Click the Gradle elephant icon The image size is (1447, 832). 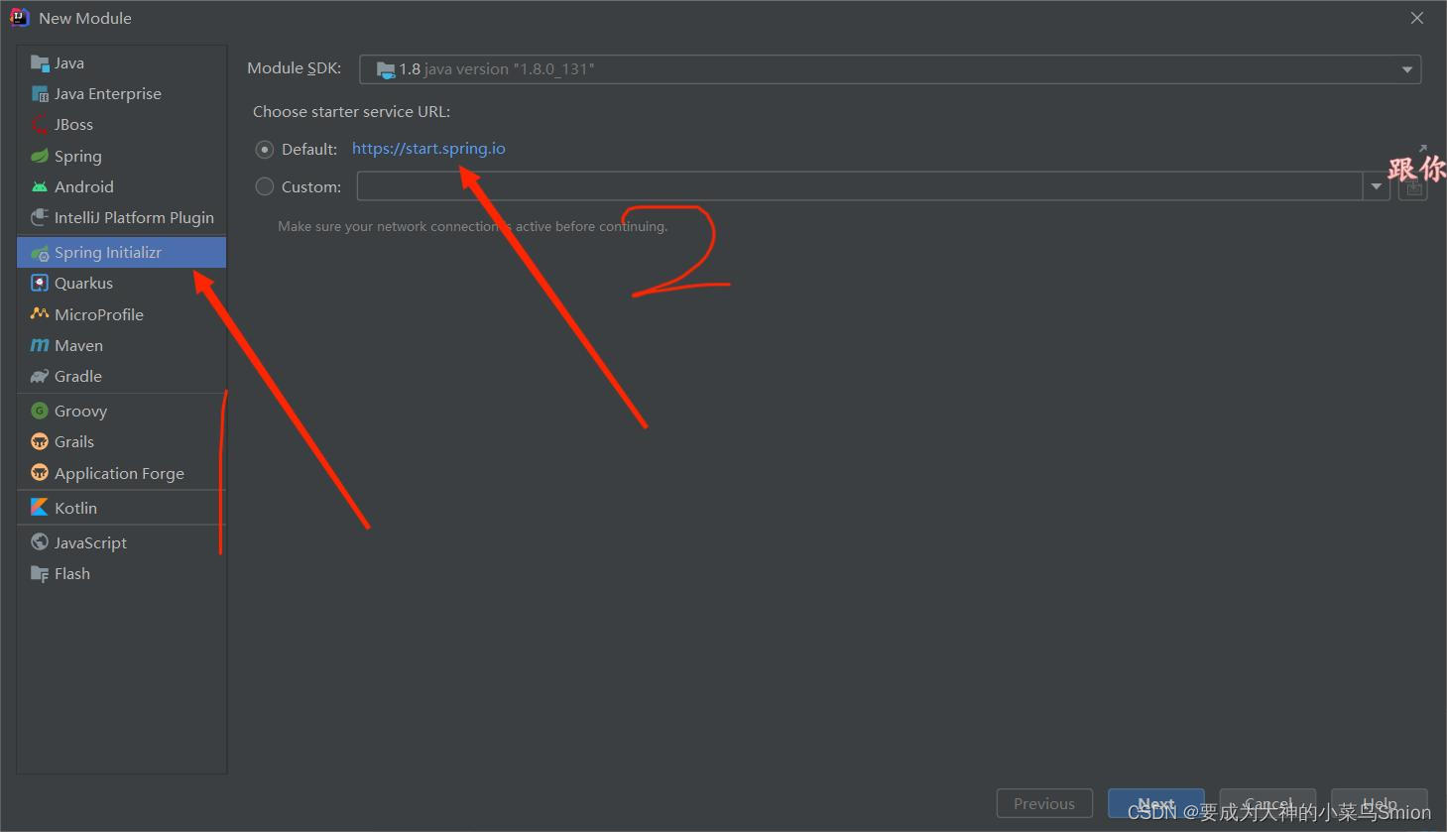40,377
